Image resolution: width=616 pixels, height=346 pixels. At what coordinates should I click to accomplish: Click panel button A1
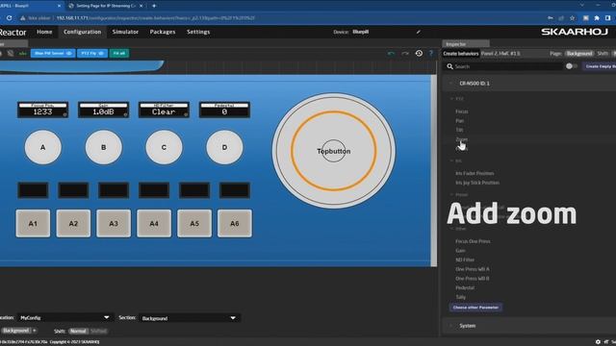(33, 223)
